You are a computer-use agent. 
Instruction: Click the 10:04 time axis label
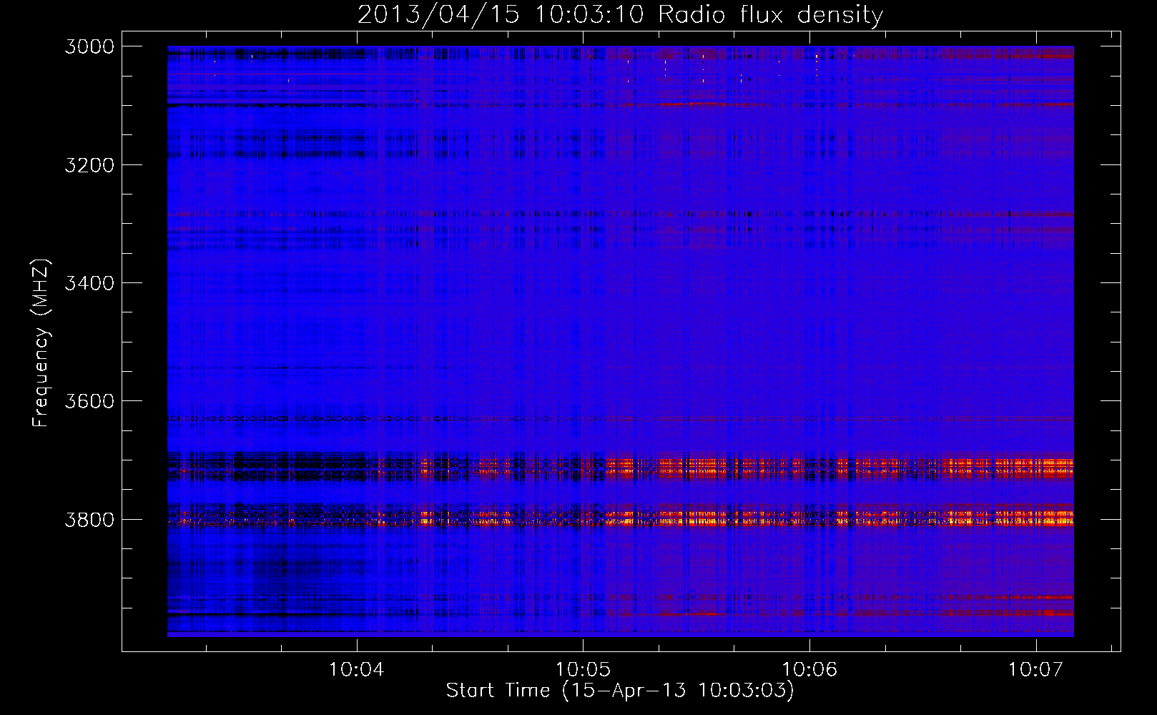click(x=356, y=669)
